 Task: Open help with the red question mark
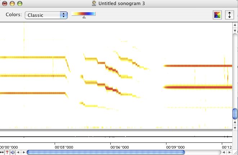pyautogui.click(x=7, y=152)
